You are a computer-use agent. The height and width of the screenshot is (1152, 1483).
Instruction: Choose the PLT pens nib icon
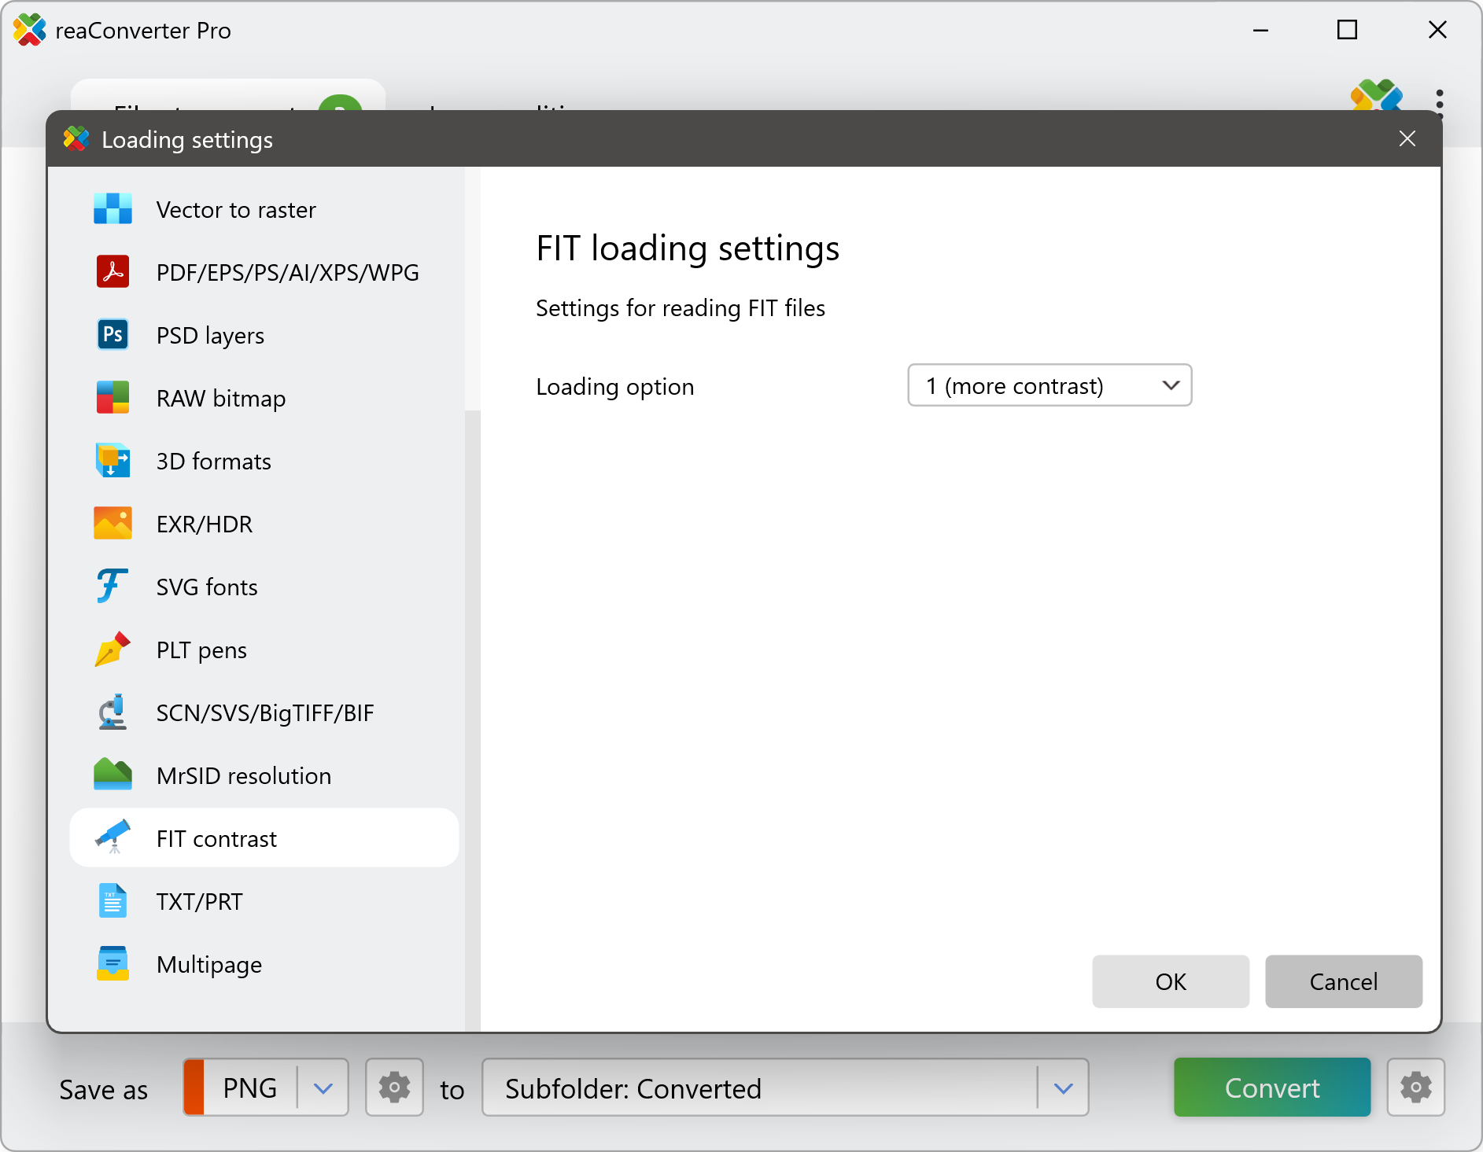(113, 650)
